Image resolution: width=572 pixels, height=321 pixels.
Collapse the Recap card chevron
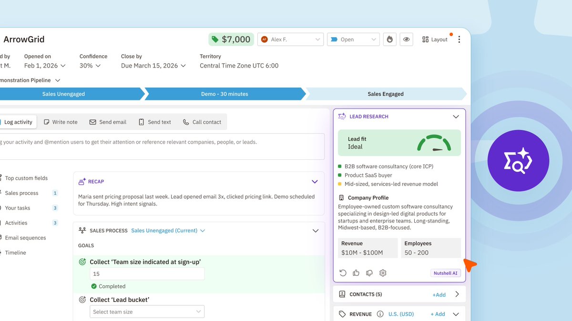click(315, 182)
